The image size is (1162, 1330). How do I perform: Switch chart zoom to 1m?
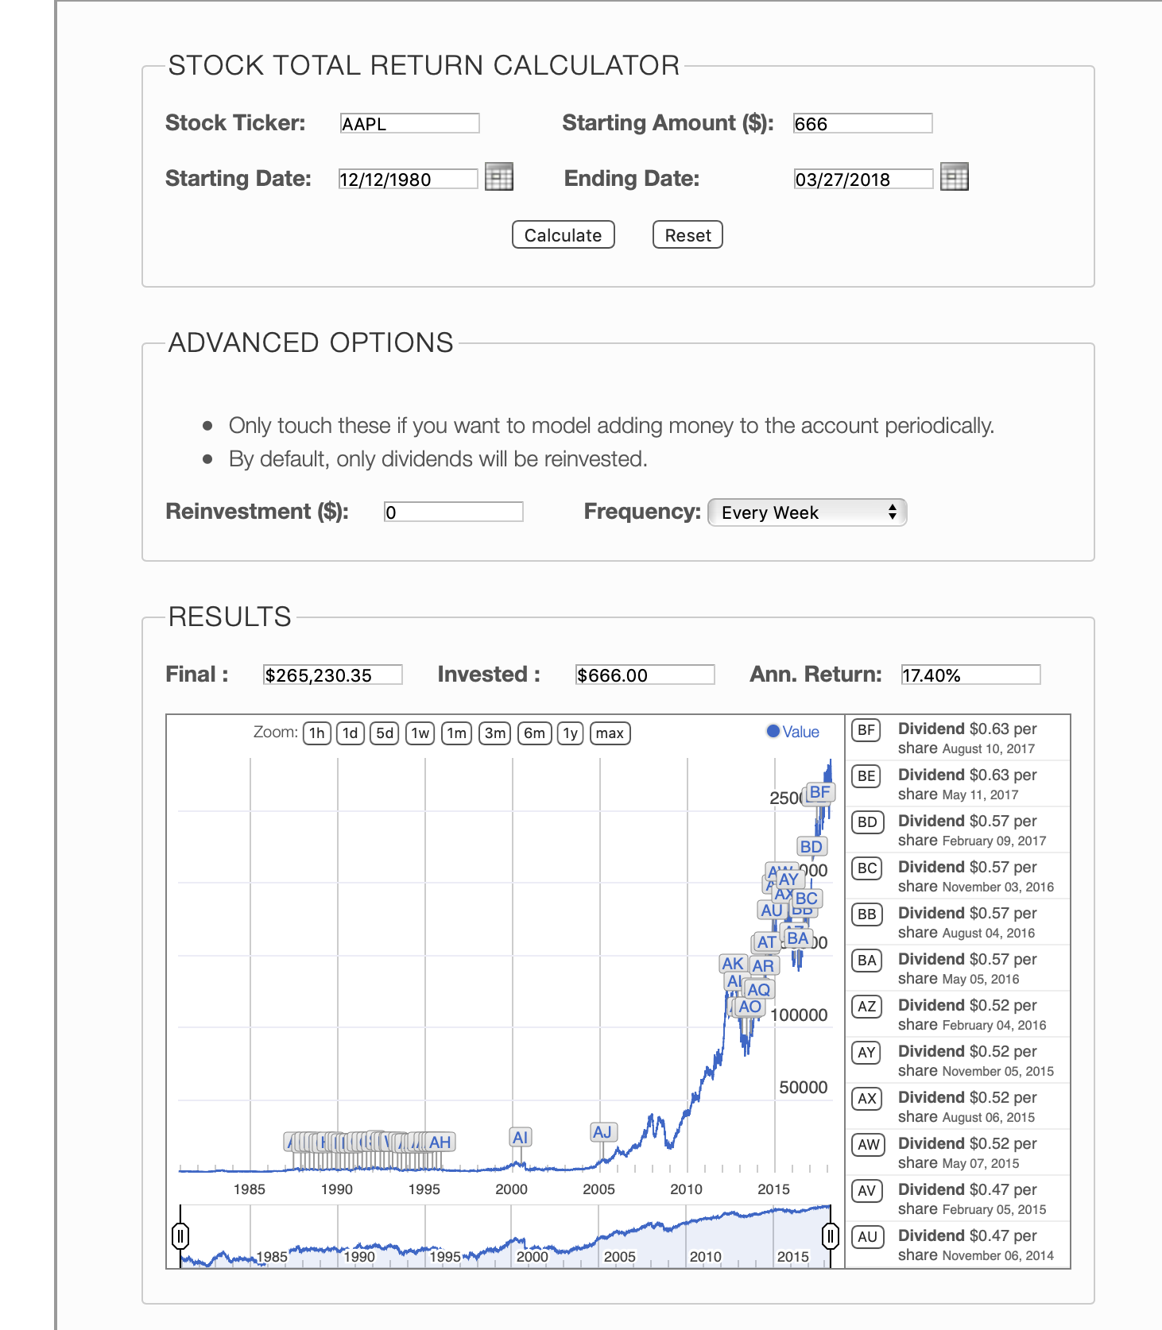click(457, 733)
